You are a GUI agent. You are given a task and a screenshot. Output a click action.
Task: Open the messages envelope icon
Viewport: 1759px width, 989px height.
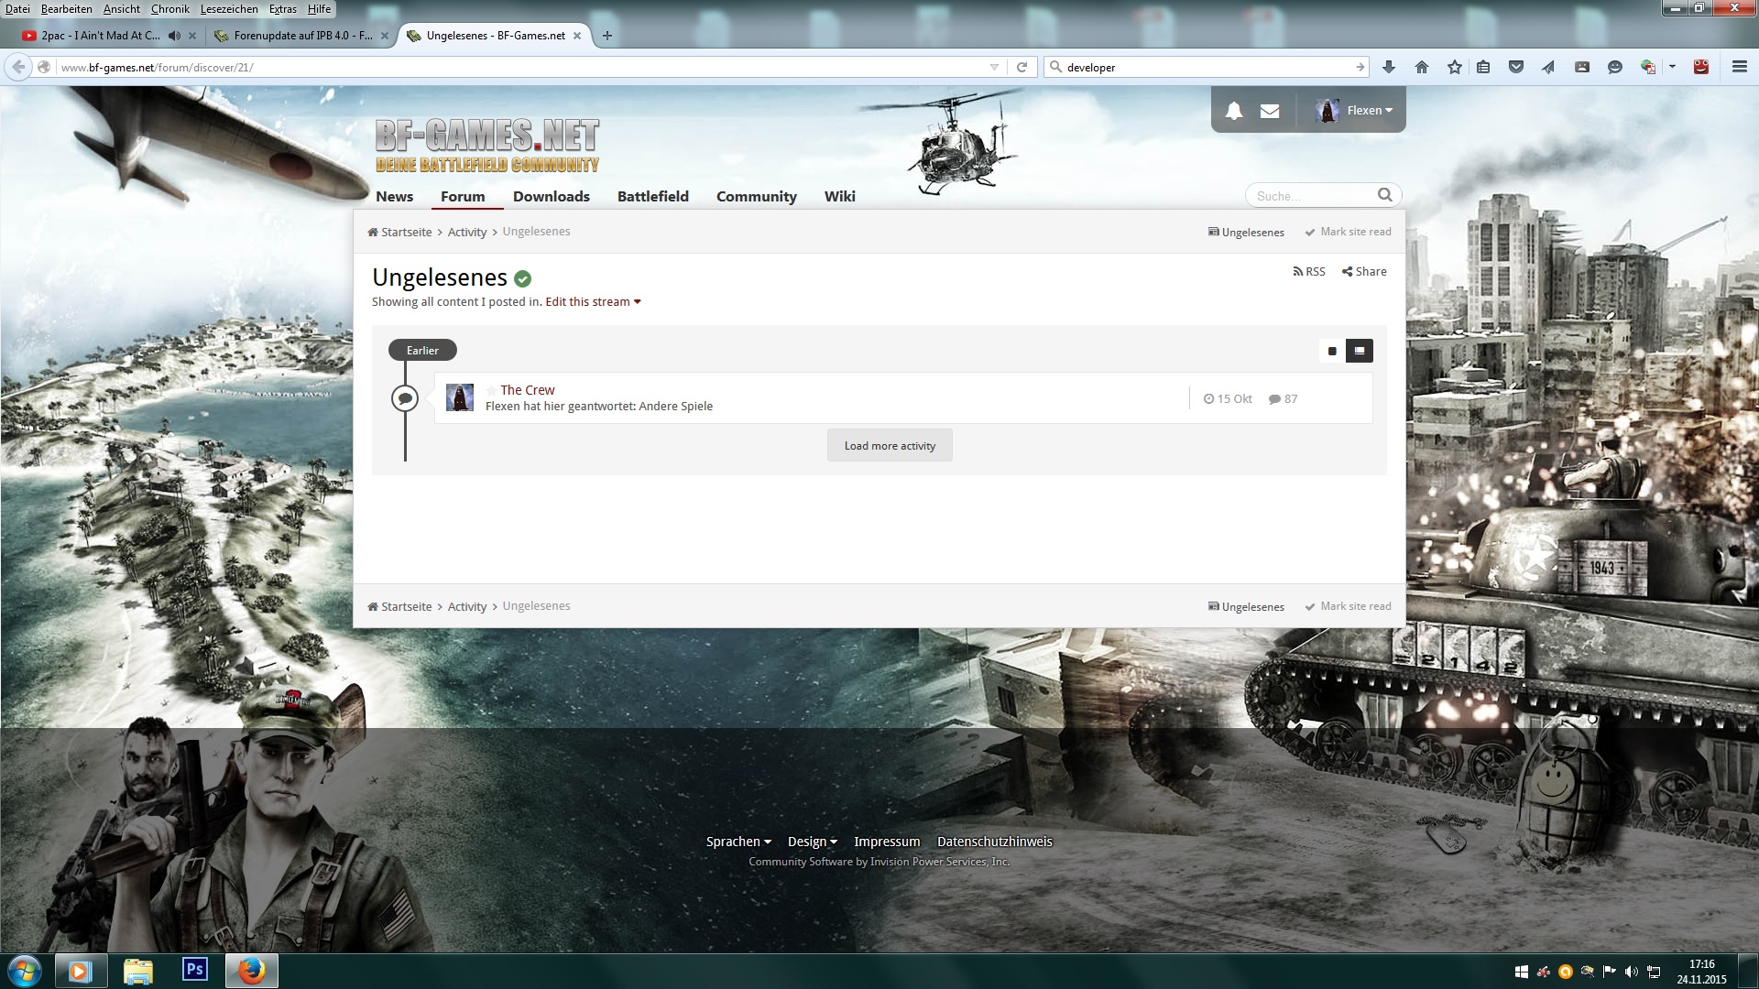point(1270,111)
